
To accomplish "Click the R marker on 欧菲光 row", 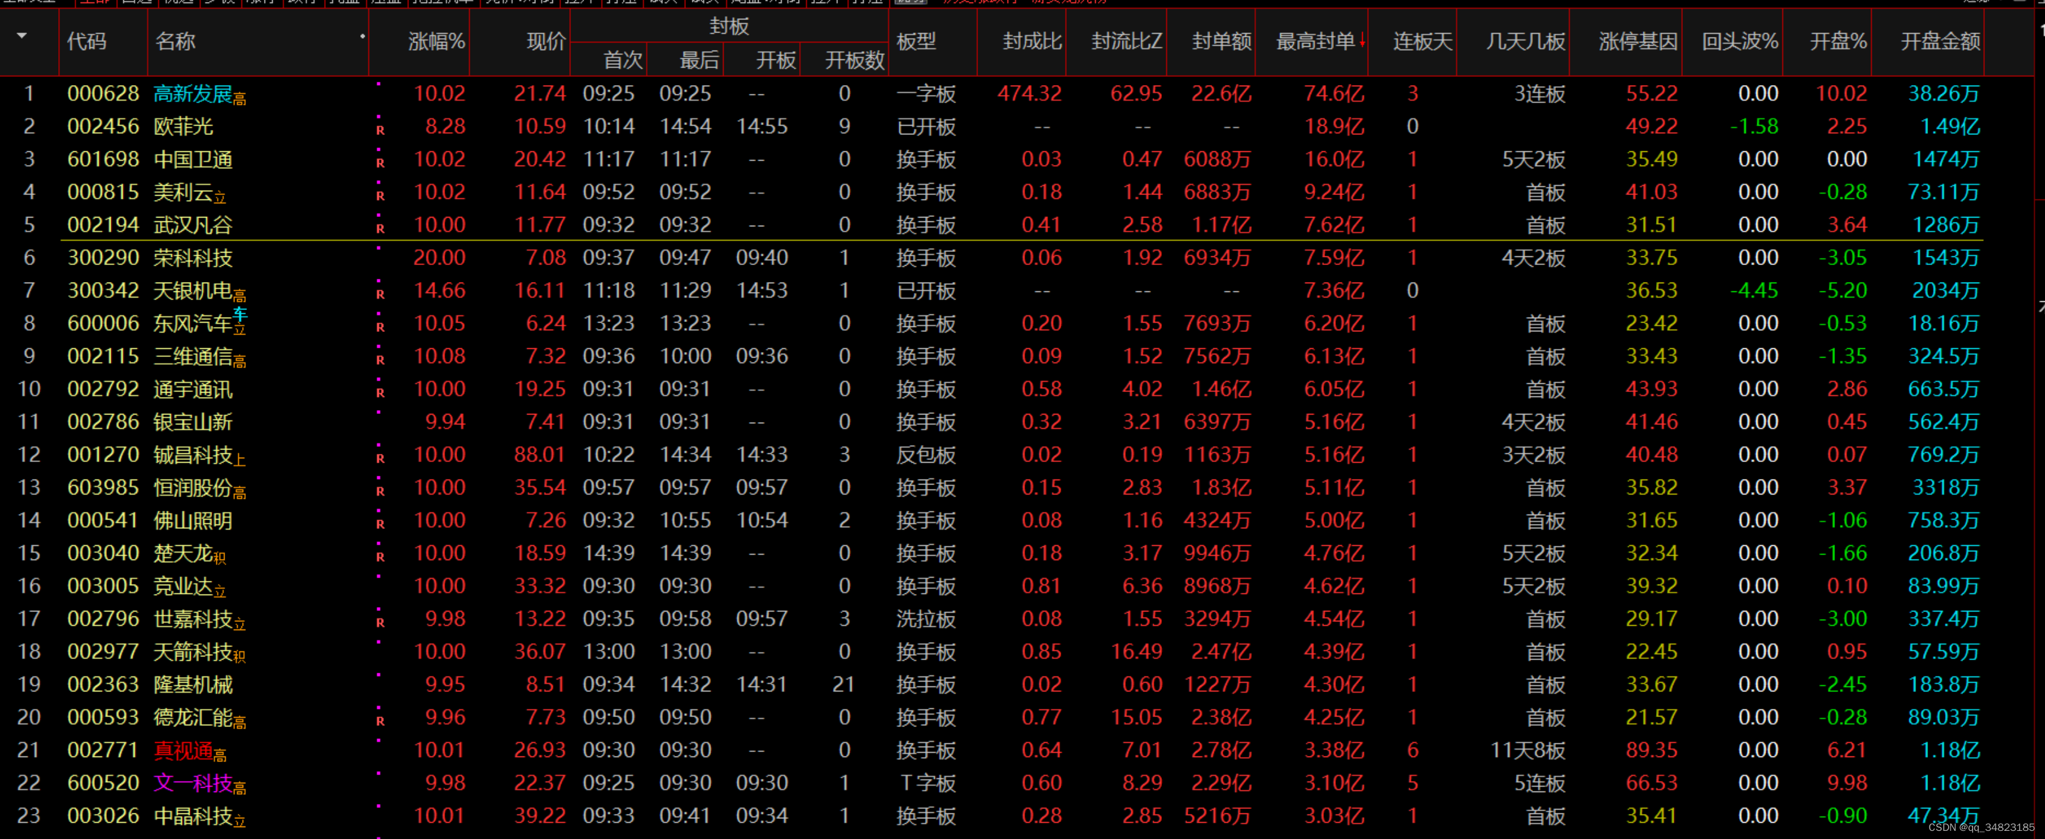I will click(380, 130).
